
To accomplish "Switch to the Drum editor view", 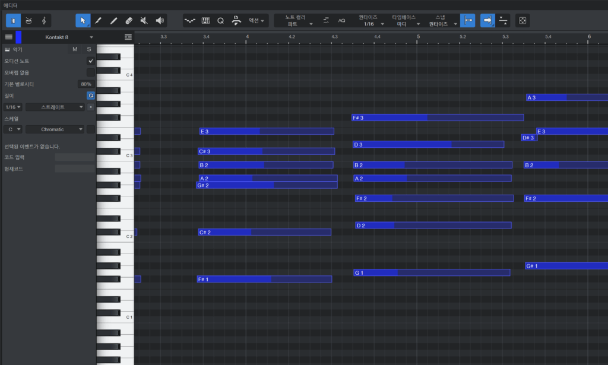I will pyautogui.click(x=28, y=20).
